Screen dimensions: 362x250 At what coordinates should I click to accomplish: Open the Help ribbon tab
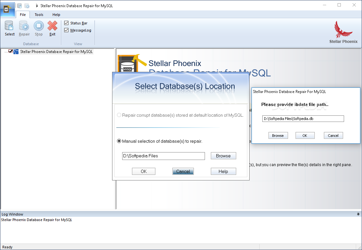coord(56,15)
